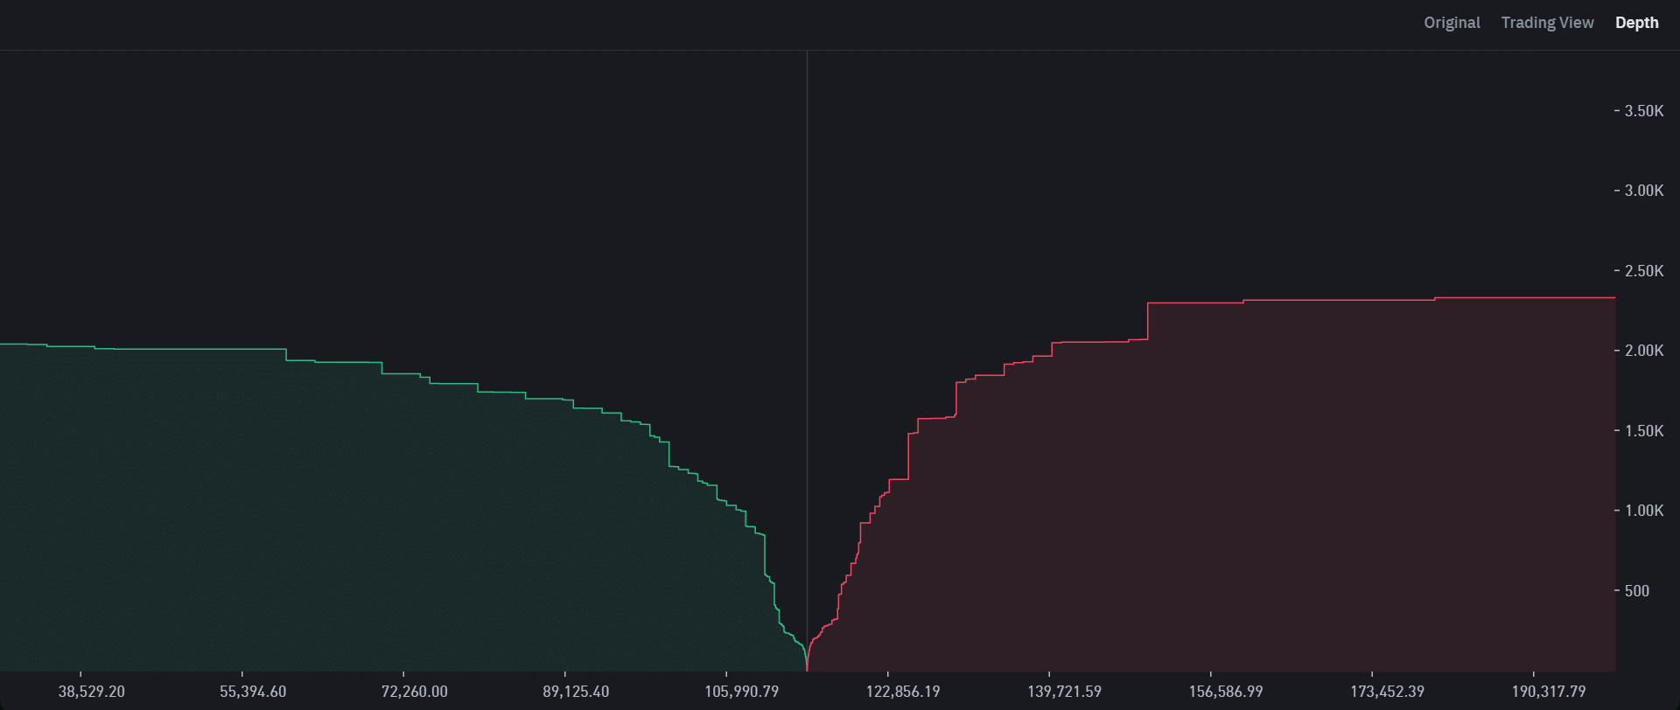Click the 139,721.59 price axis label
Viewport: 1680px width, 710px height.
[x=1064, y=692]
